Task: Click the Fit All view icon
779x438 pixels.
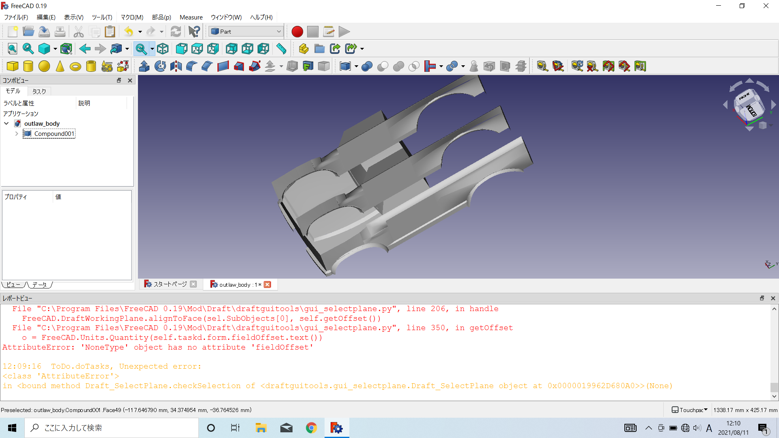Action: click(x=13, y=49)
